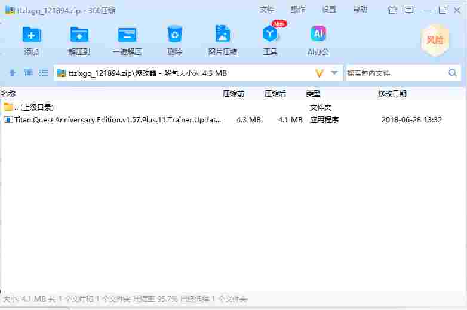Screen dimensions: 467x310
Task: Click the feedback icon in title bar
Action: (409, 10)
